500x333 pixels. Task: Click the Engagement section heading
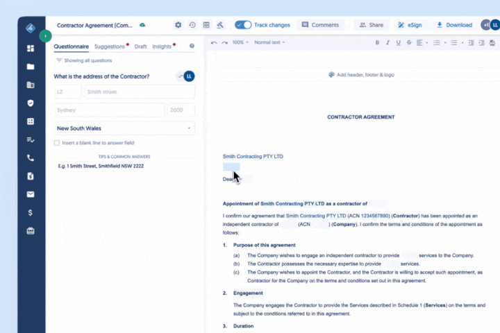[248, 293]
